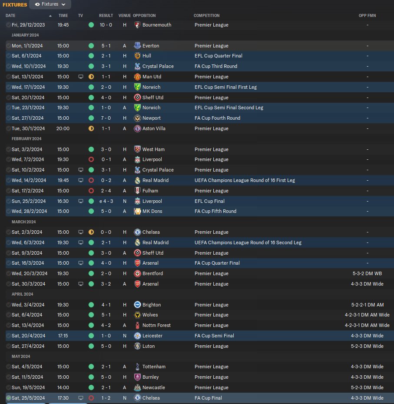394x404 pixels.
Task: Toggle the tick on Sat, 2/3/2024 row
Action: click(x=9, y=232)
